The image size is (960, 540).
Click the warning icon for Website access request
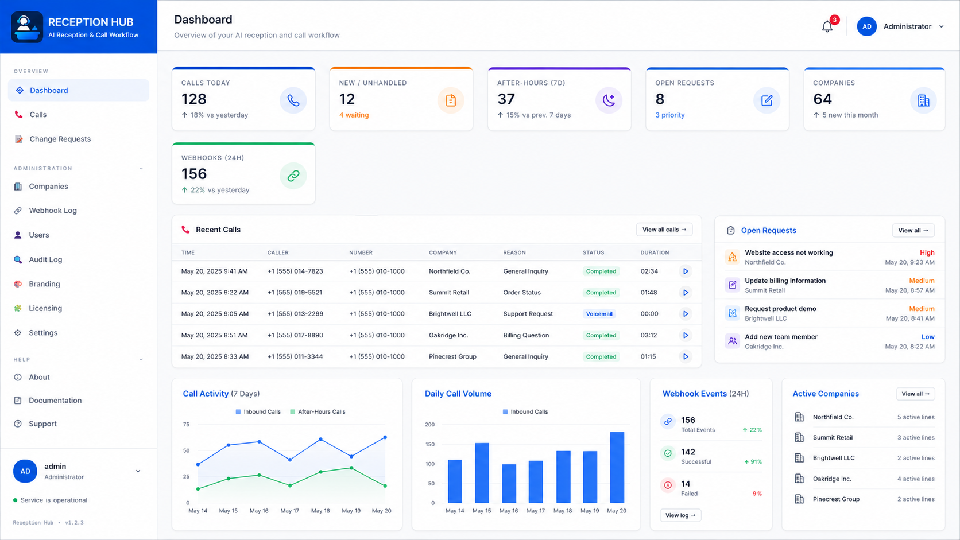[x=732, y=257]
